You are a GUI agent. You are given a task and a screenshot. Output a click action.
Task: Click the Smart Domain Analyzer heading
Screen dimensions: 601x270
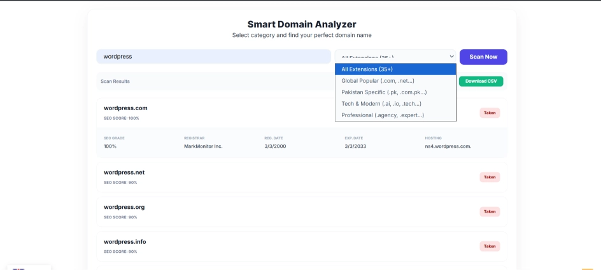pos(302,24)
